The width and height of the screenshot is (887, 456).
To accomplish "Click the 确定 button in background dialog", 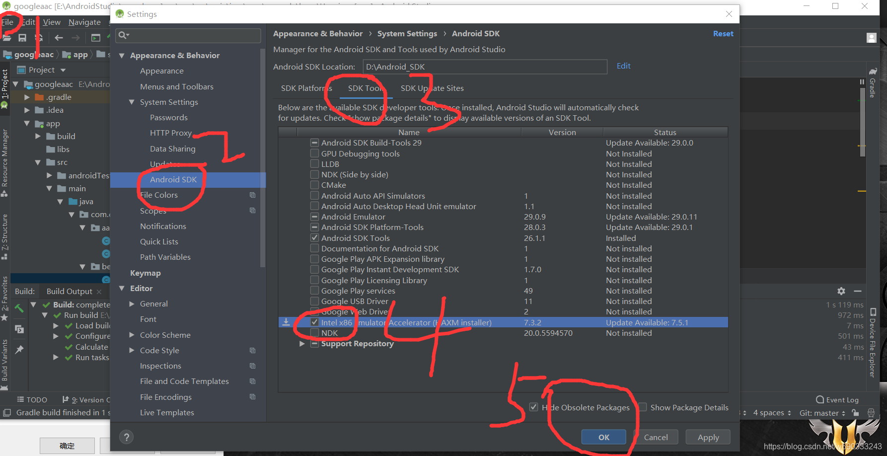I will pos(67,446).
